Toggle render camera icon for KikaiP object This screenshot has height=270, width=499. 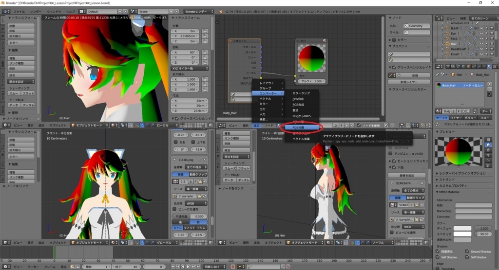point(492,54)
